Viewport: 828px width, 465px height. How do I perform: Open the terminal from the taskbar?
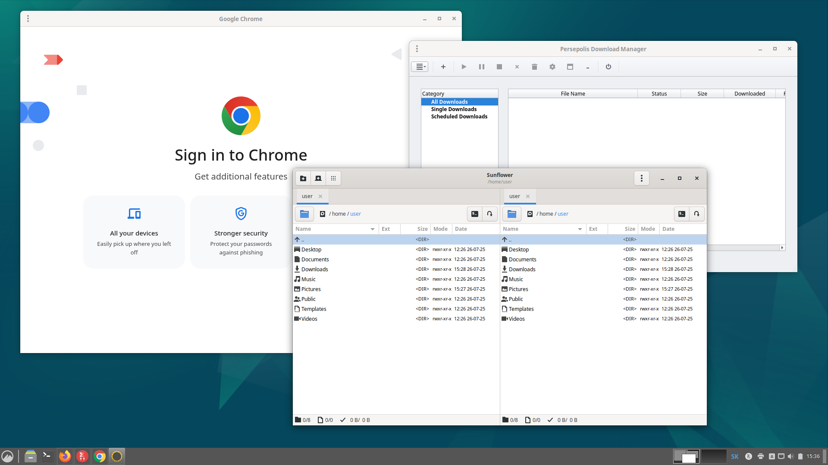pyautogui.click(x=47, y=456)
